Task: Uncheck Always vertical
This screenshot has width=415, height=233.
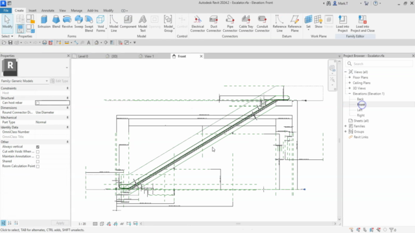Action: coord(38,147)
